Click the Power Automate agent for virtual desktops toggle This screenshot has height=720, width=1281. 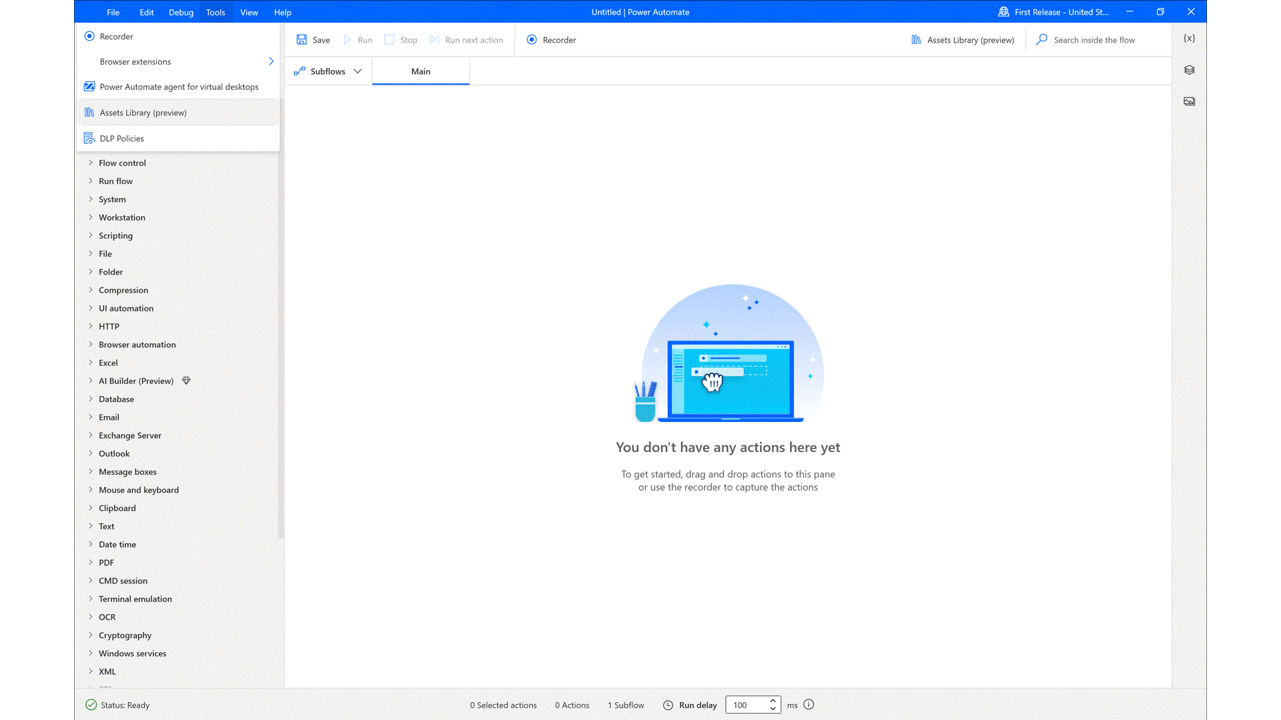pos(89,86)
